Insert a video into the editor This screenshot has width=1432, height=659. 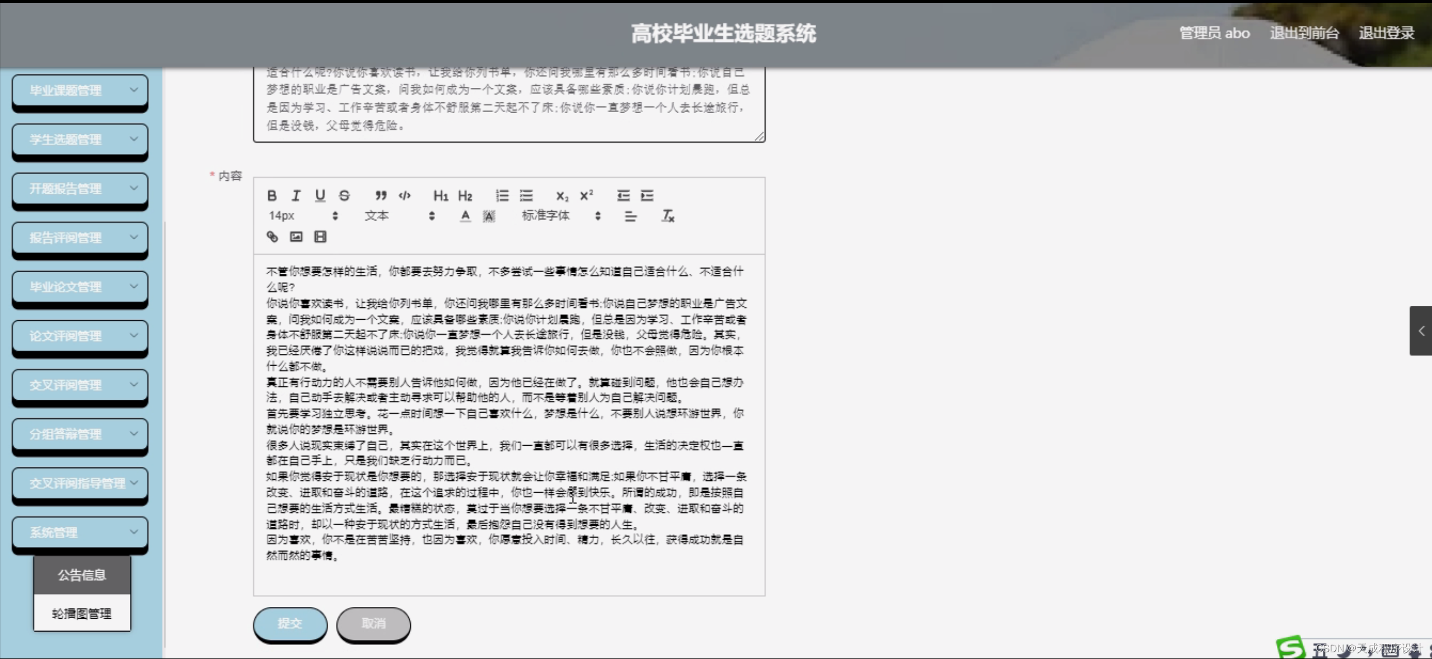pos(320,237)
